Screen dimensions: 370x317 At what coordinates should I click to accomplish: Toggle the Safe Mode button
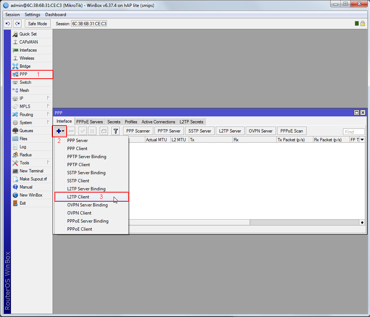[37, 24]
